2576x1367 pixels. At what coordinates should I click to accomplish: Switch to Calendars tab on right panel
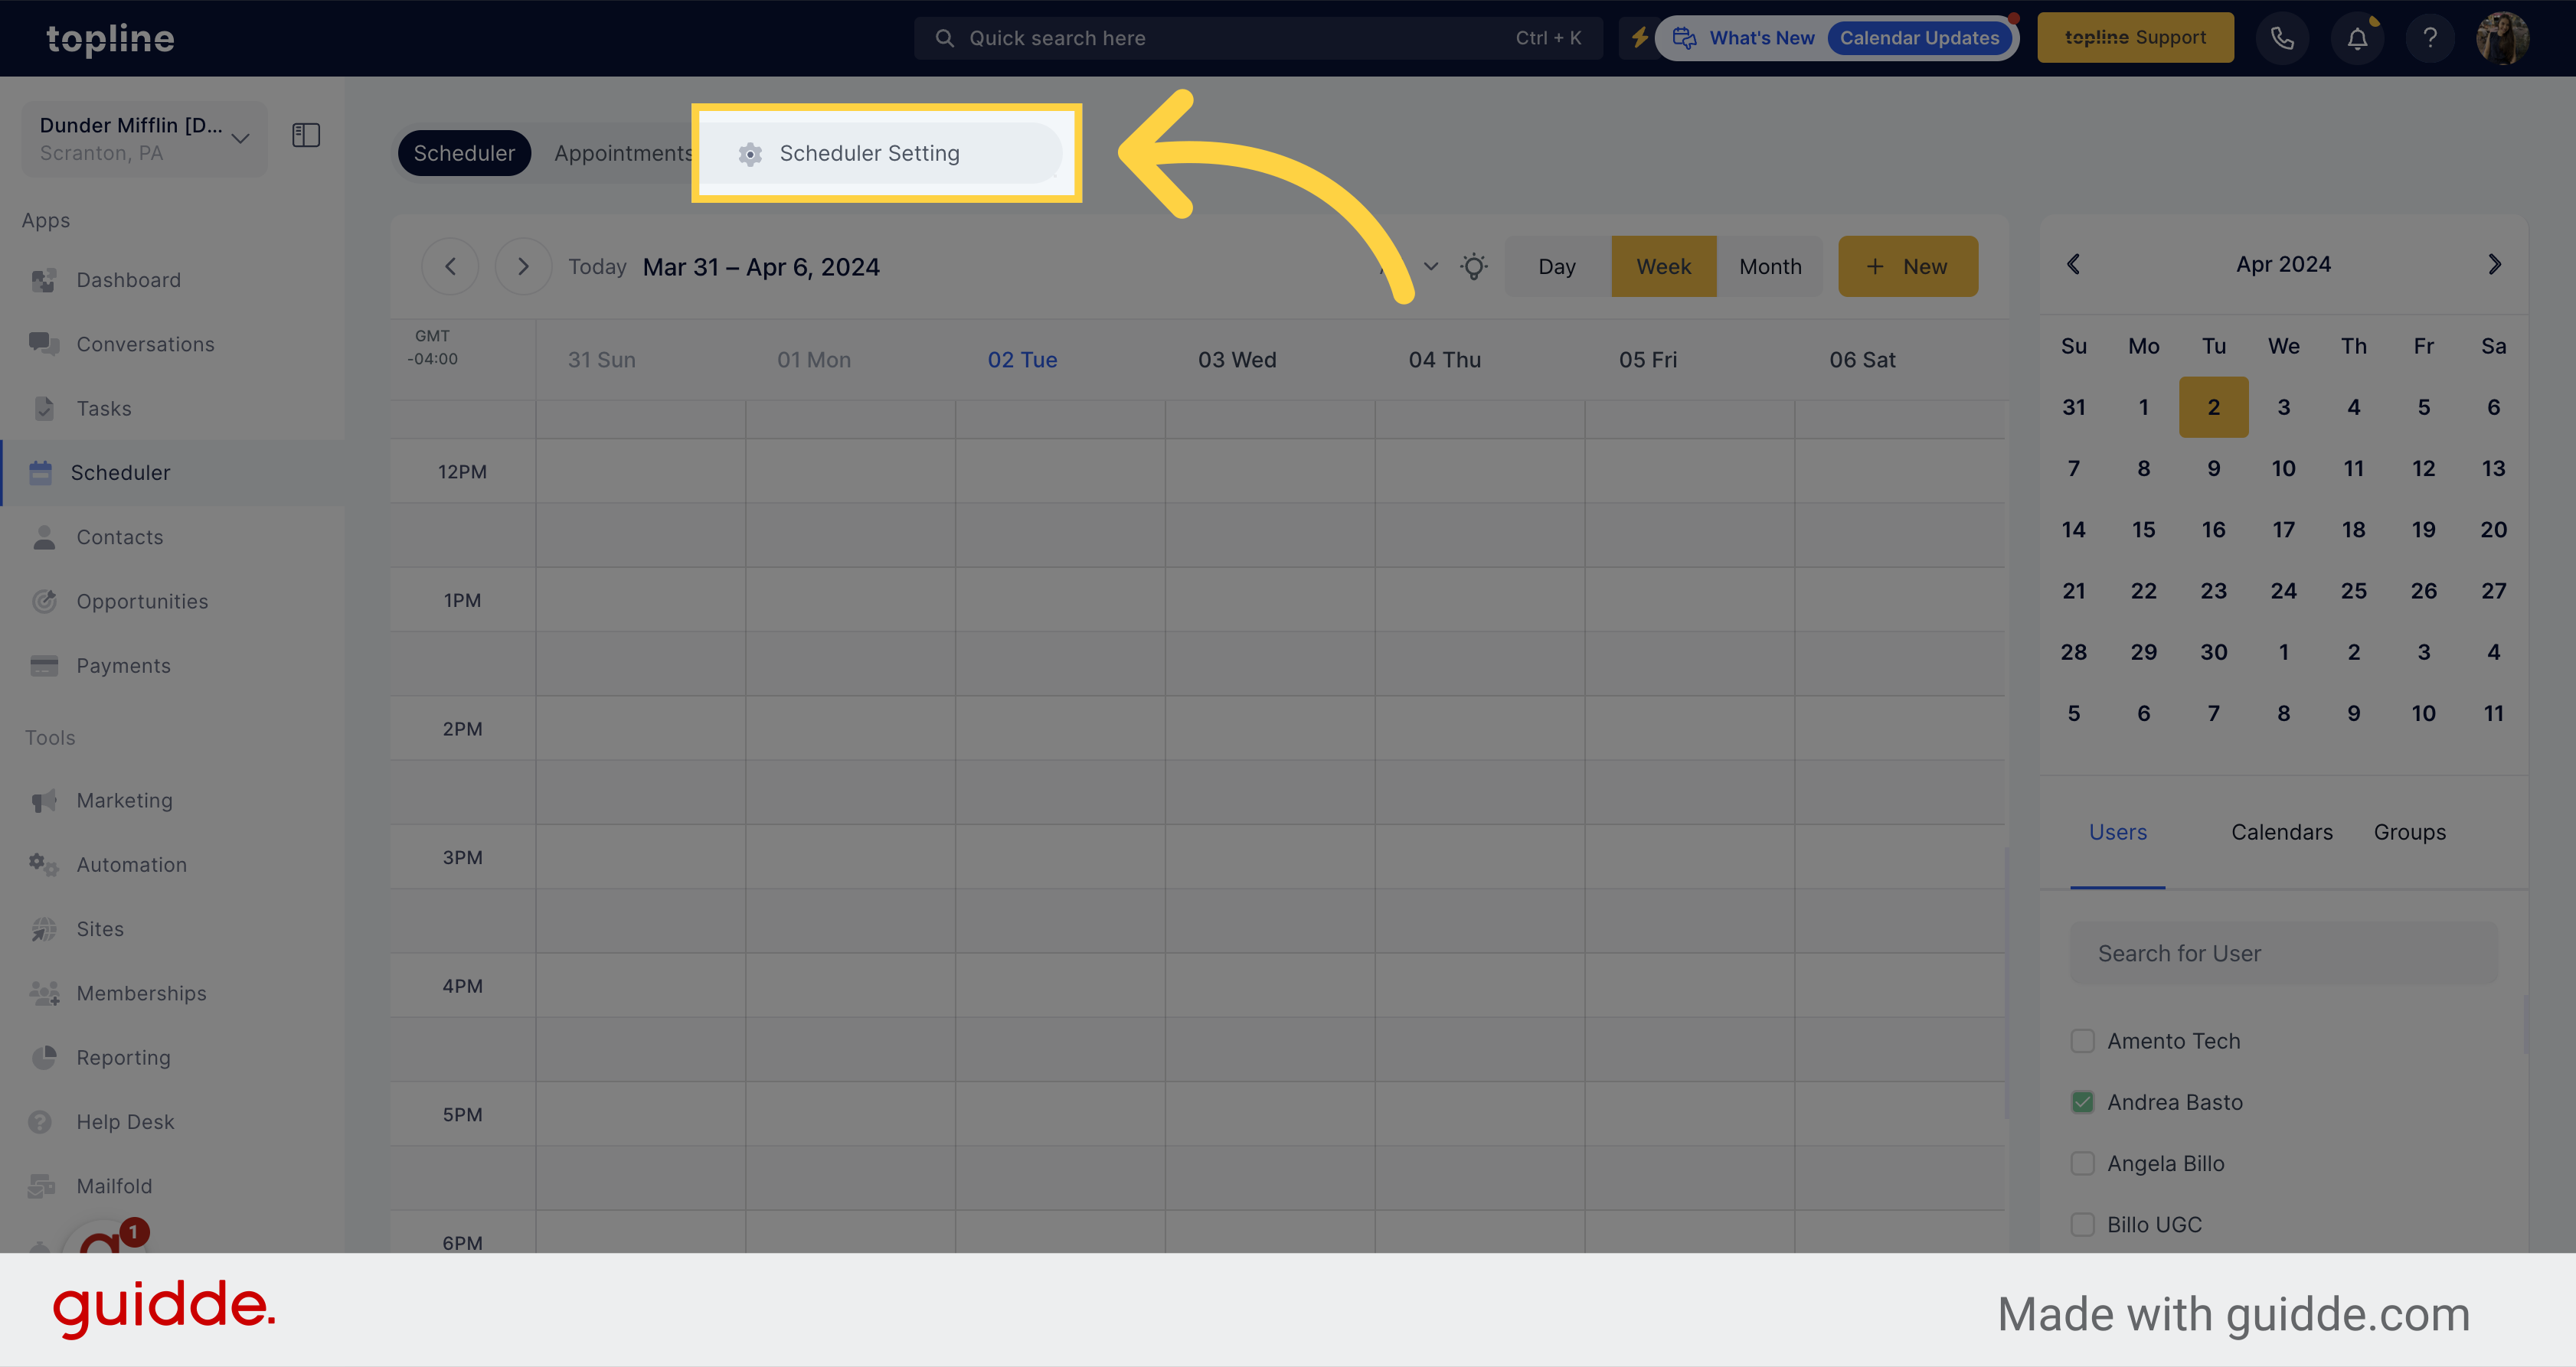2281,830
